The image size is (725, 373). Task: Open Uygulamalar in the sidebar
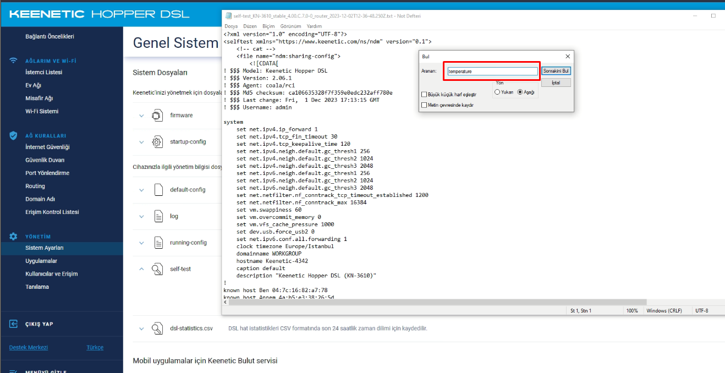[x=41, y=261]
